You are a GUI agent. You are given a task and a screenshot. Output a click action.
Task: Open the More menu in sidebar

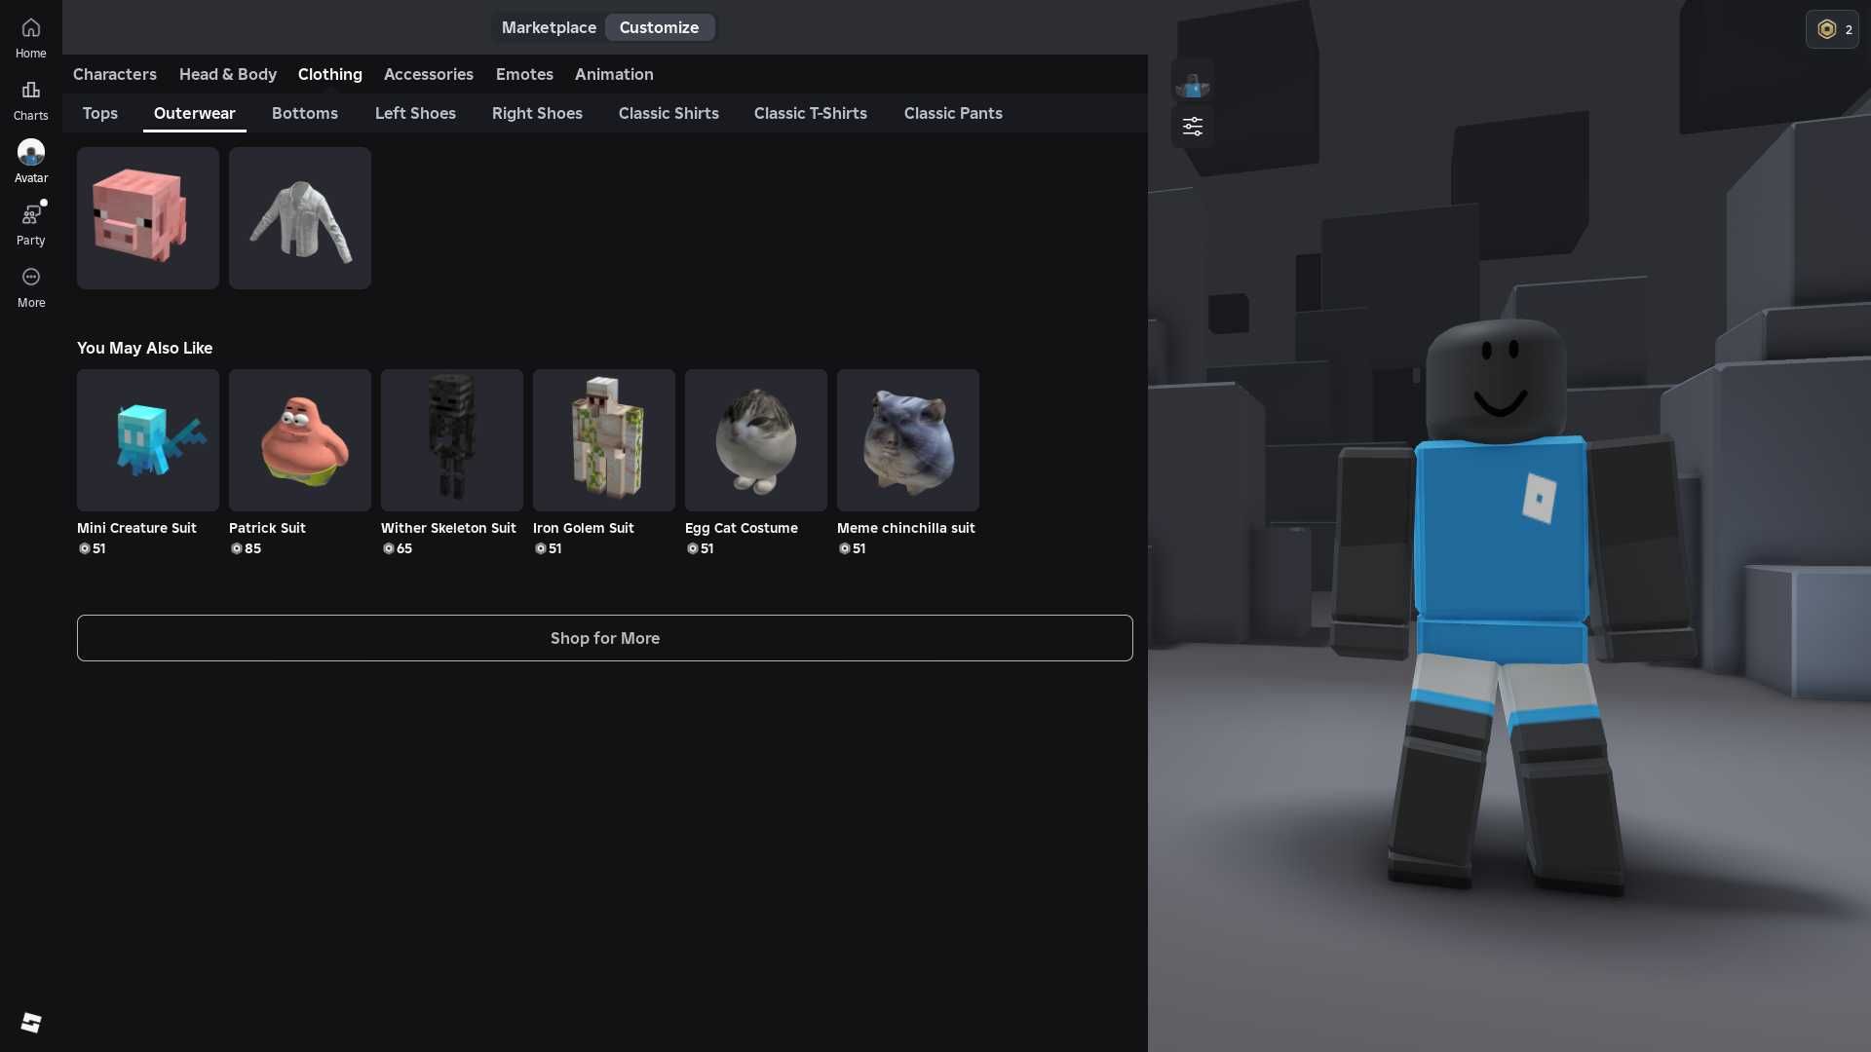pos(31,287)
